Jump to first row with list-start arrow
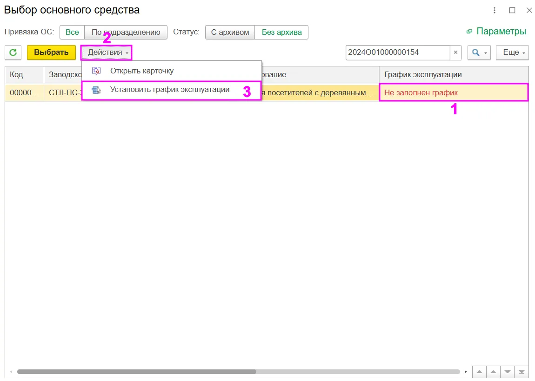Screen dimensions: 535x381 click(479, 371)
